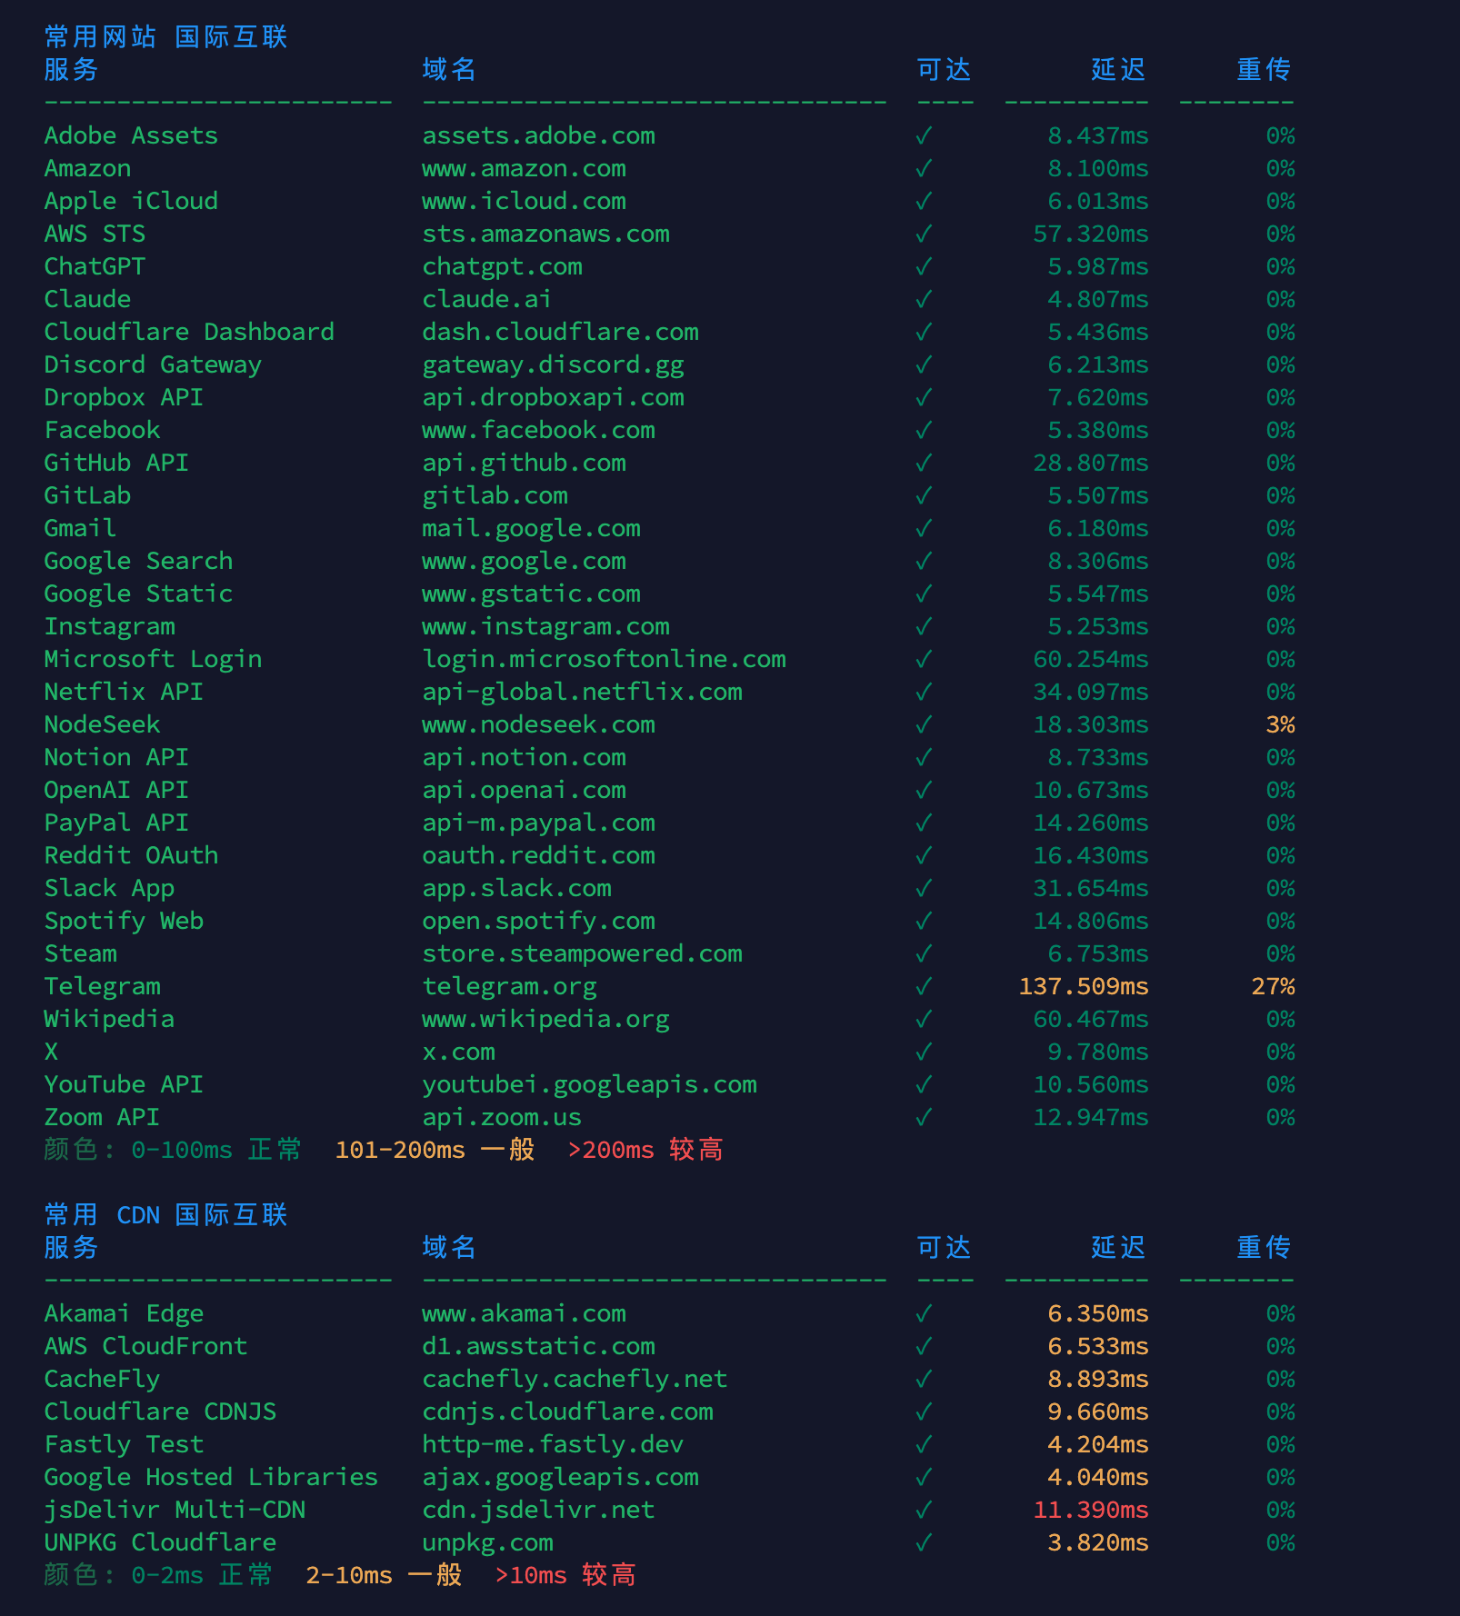The image size is (1460, 1616).
Task: Select the domain "login.microsoftonline.com"
Action: (605, 659)
